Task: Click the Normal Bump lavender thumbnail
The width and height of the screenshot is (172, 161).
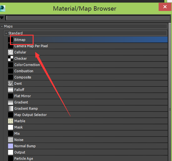Action: pyautogui.click(x=11, y=146)
